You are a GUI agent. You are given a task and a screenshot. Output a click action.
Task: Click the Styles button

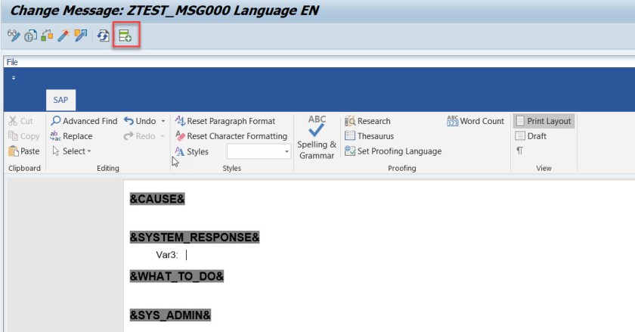coord(191,151)
